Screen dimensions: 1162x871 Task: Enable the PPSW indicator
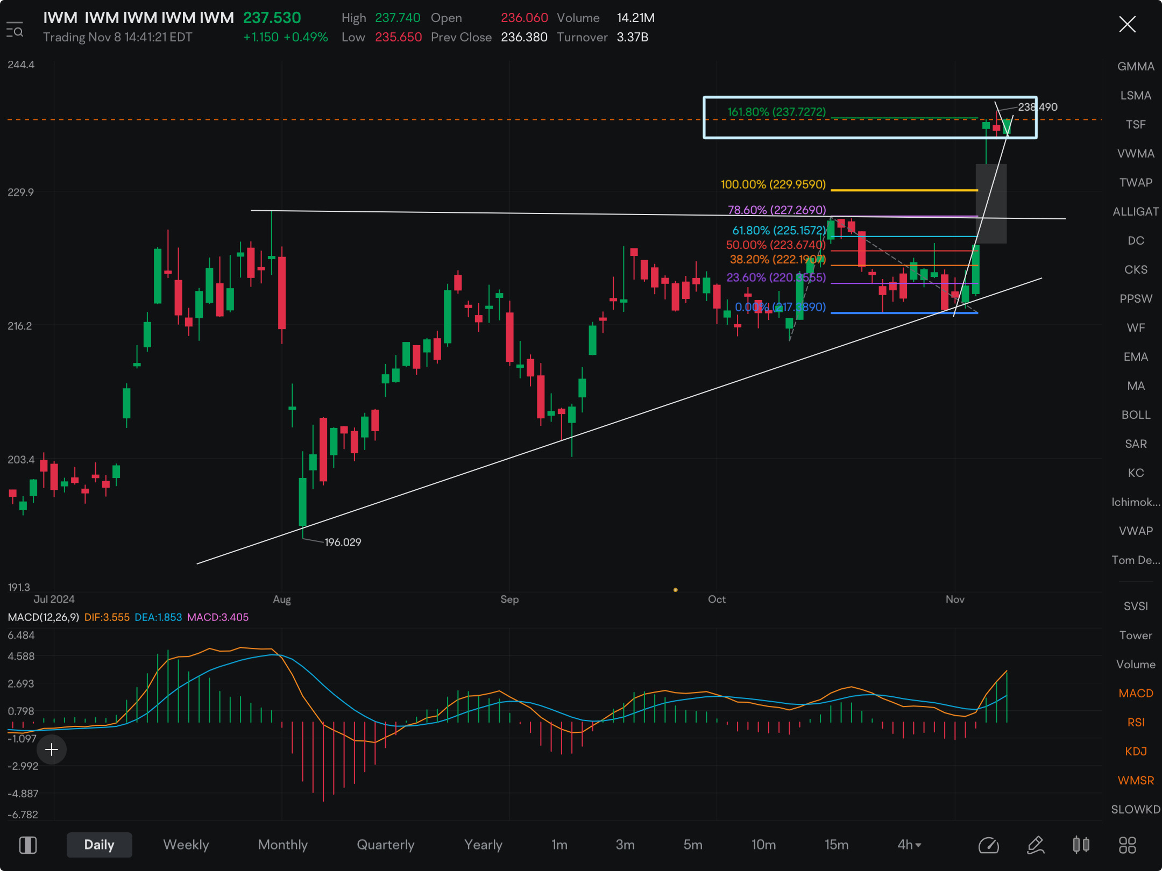click(1136, 299)
